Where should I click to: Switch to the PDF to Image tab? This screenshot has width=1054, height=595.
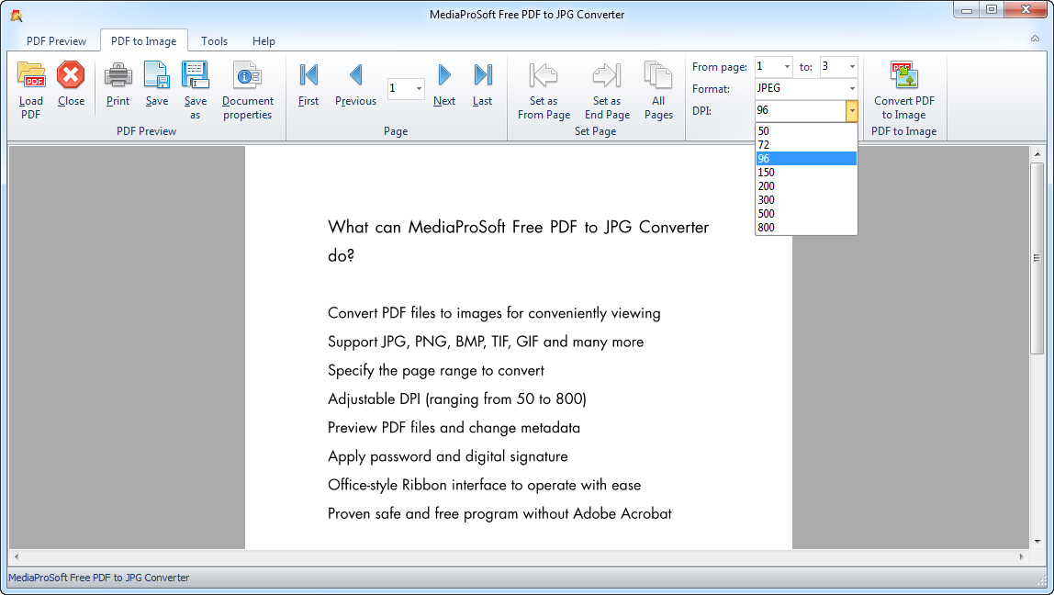click(x=144, y=41)
